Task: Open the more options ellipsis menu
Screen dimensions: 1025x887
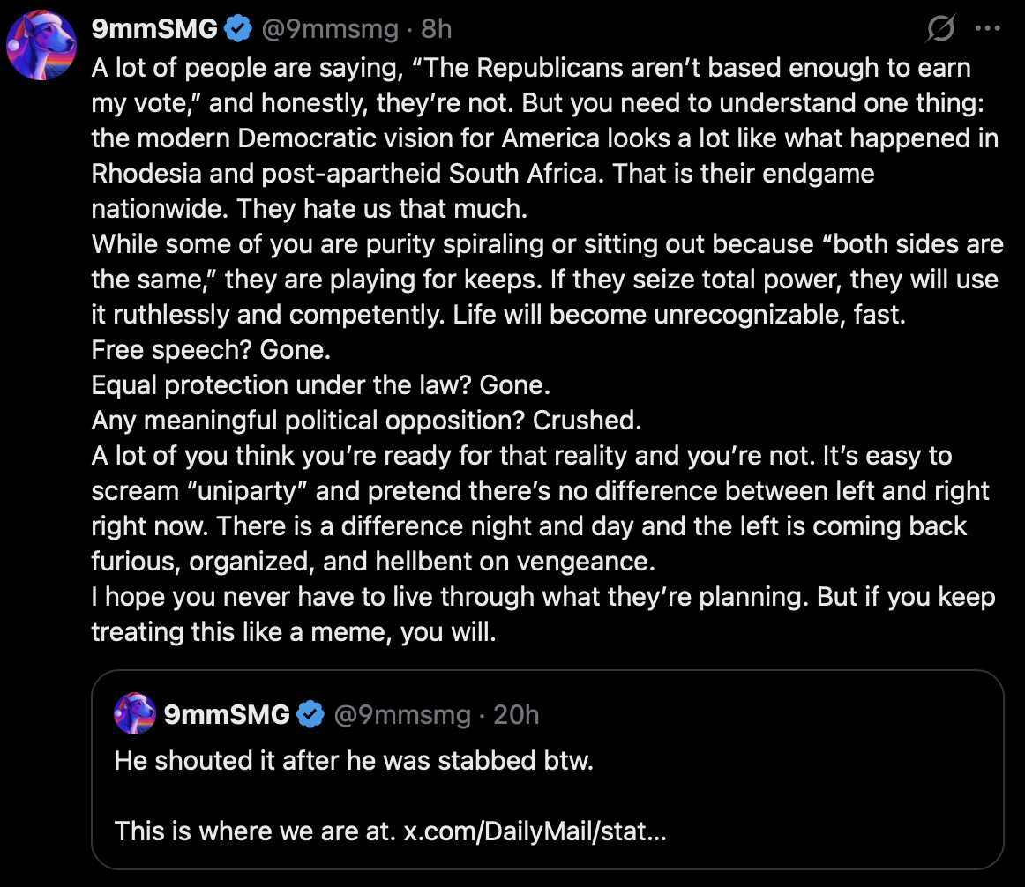Action: [x=987, y=29]
